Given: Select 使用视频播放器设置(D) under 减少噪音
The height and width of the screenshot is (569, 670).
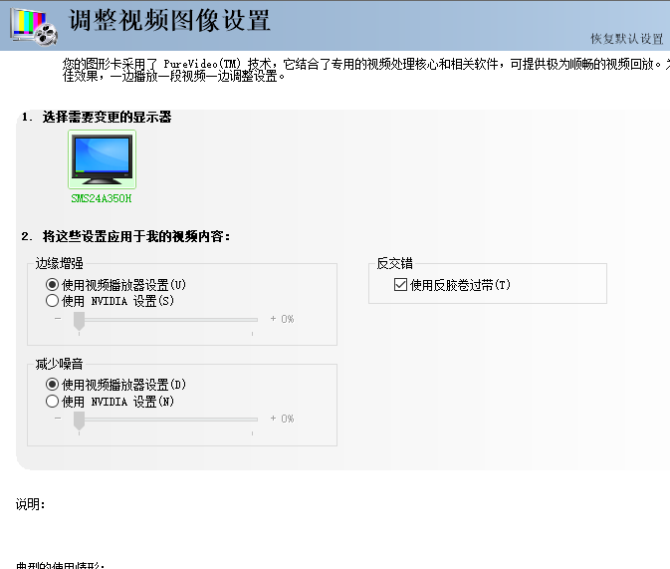Looking at the screenshot, I should point(53,385).
